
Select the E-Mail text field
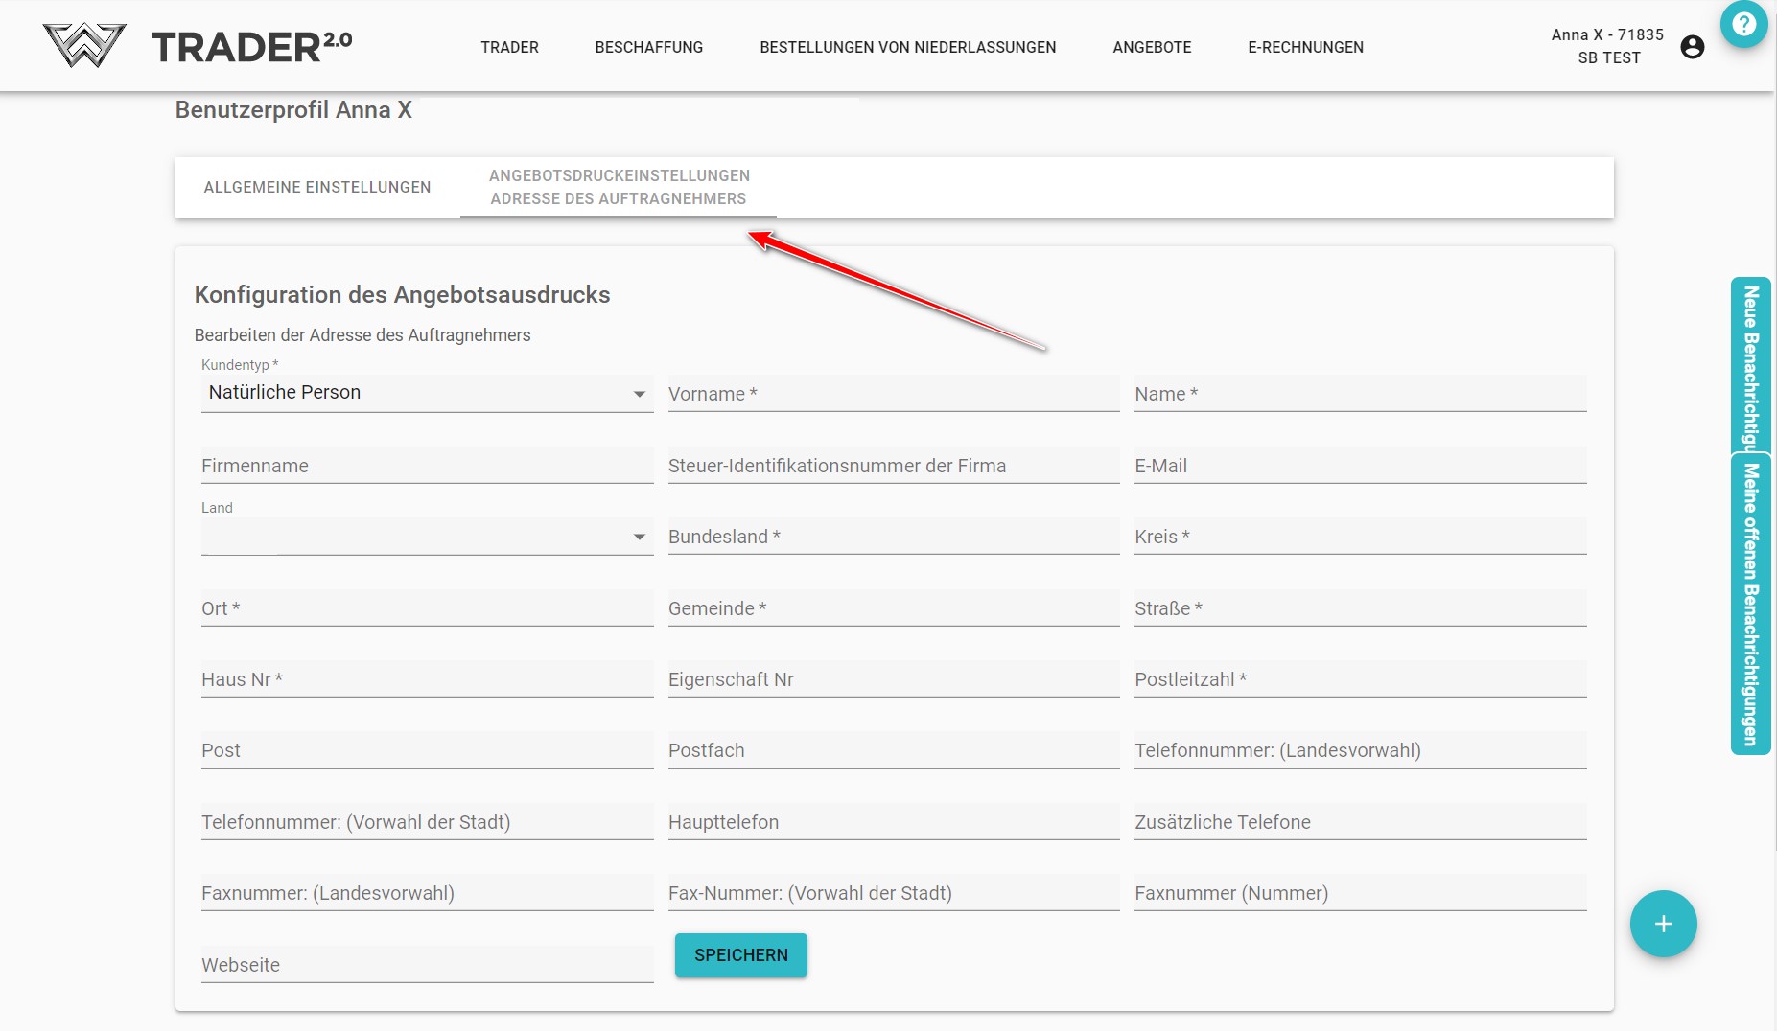(x=1360, y=466)
